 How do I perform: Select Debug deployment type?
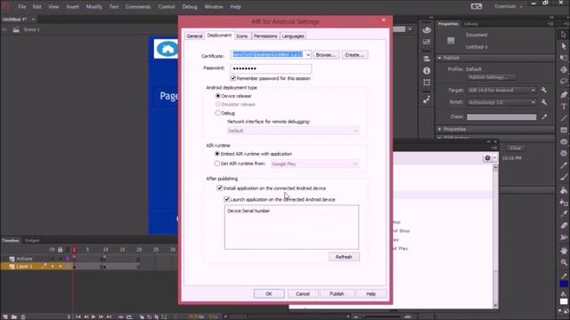pos(217,113)
